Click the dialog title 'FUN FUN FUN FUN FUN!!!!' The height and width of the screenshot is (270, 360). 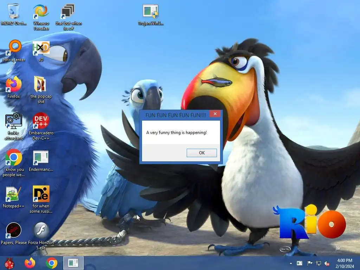point(176,115)
